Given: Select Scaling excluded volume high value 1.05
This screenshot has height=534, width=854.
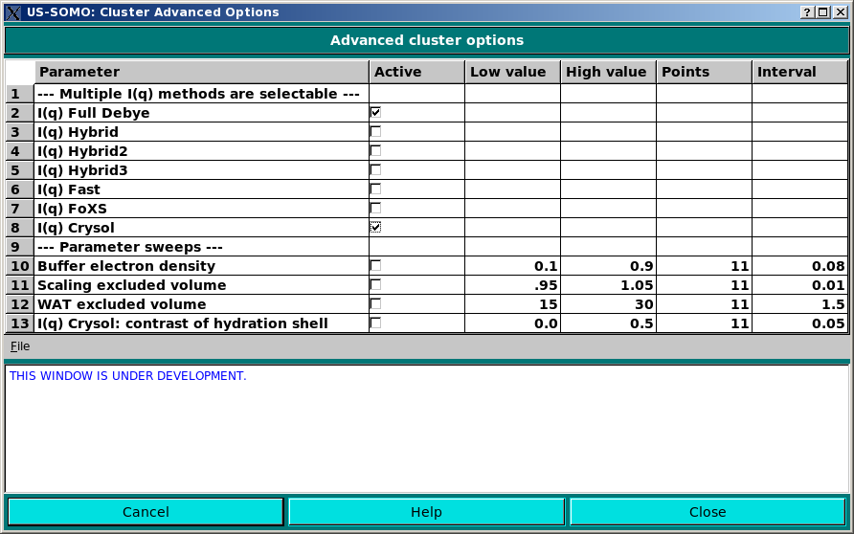Looking at the screenshot, I should (608, 284).
